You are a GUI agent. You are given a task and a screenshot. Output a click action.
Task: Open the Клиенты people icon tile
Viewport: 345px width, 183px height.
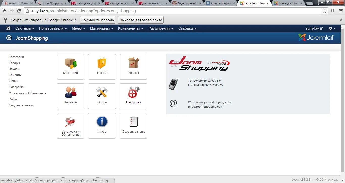(x=70, y=96)
